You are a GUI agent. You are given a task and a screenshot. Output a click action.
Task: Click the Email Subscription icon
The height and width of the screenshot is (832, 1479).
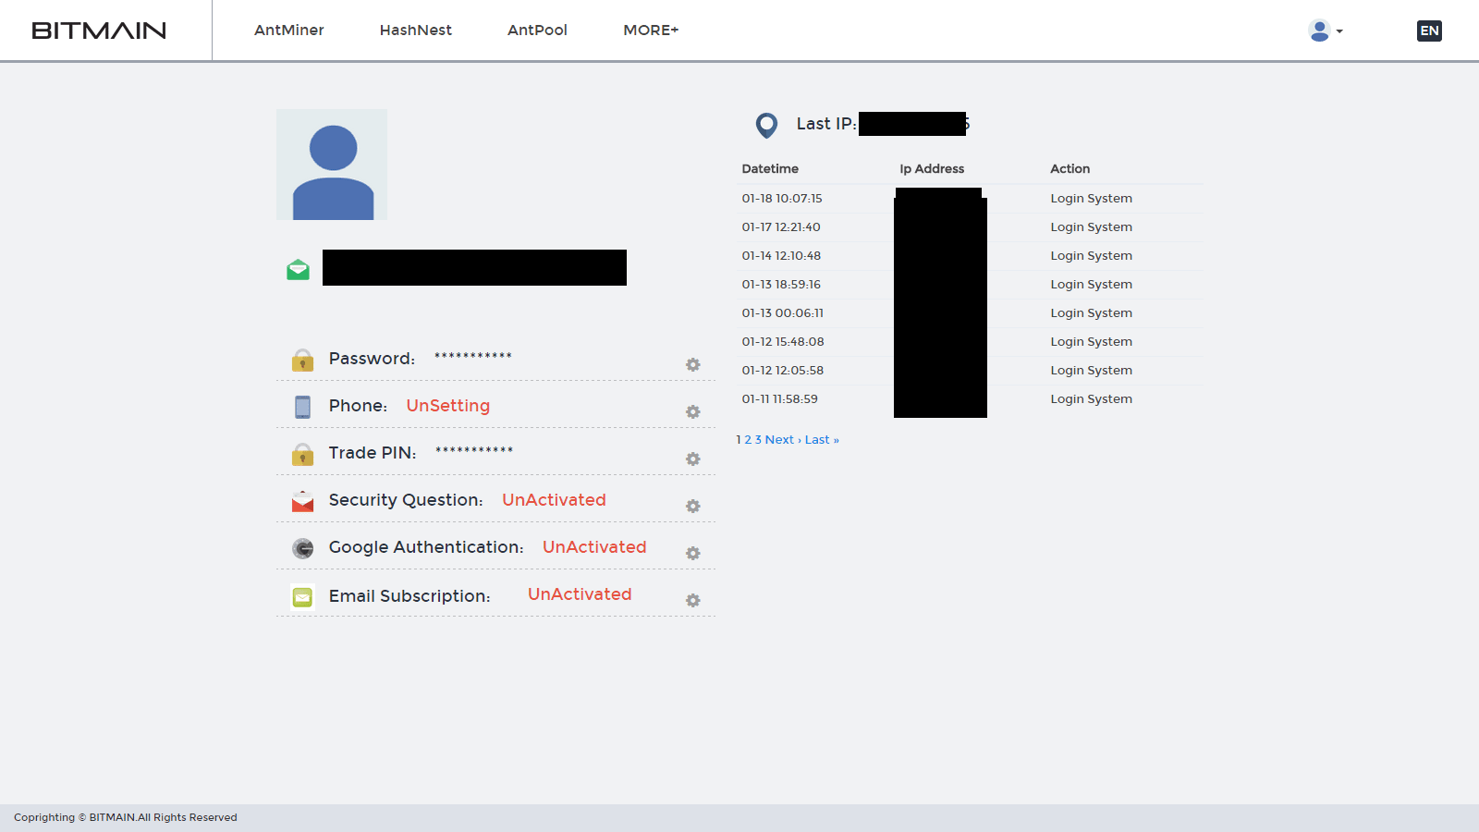click(302, 597)
